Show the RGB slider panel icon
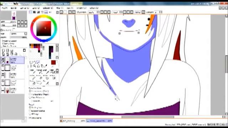228x128 pixels. [x=35, y=12]
